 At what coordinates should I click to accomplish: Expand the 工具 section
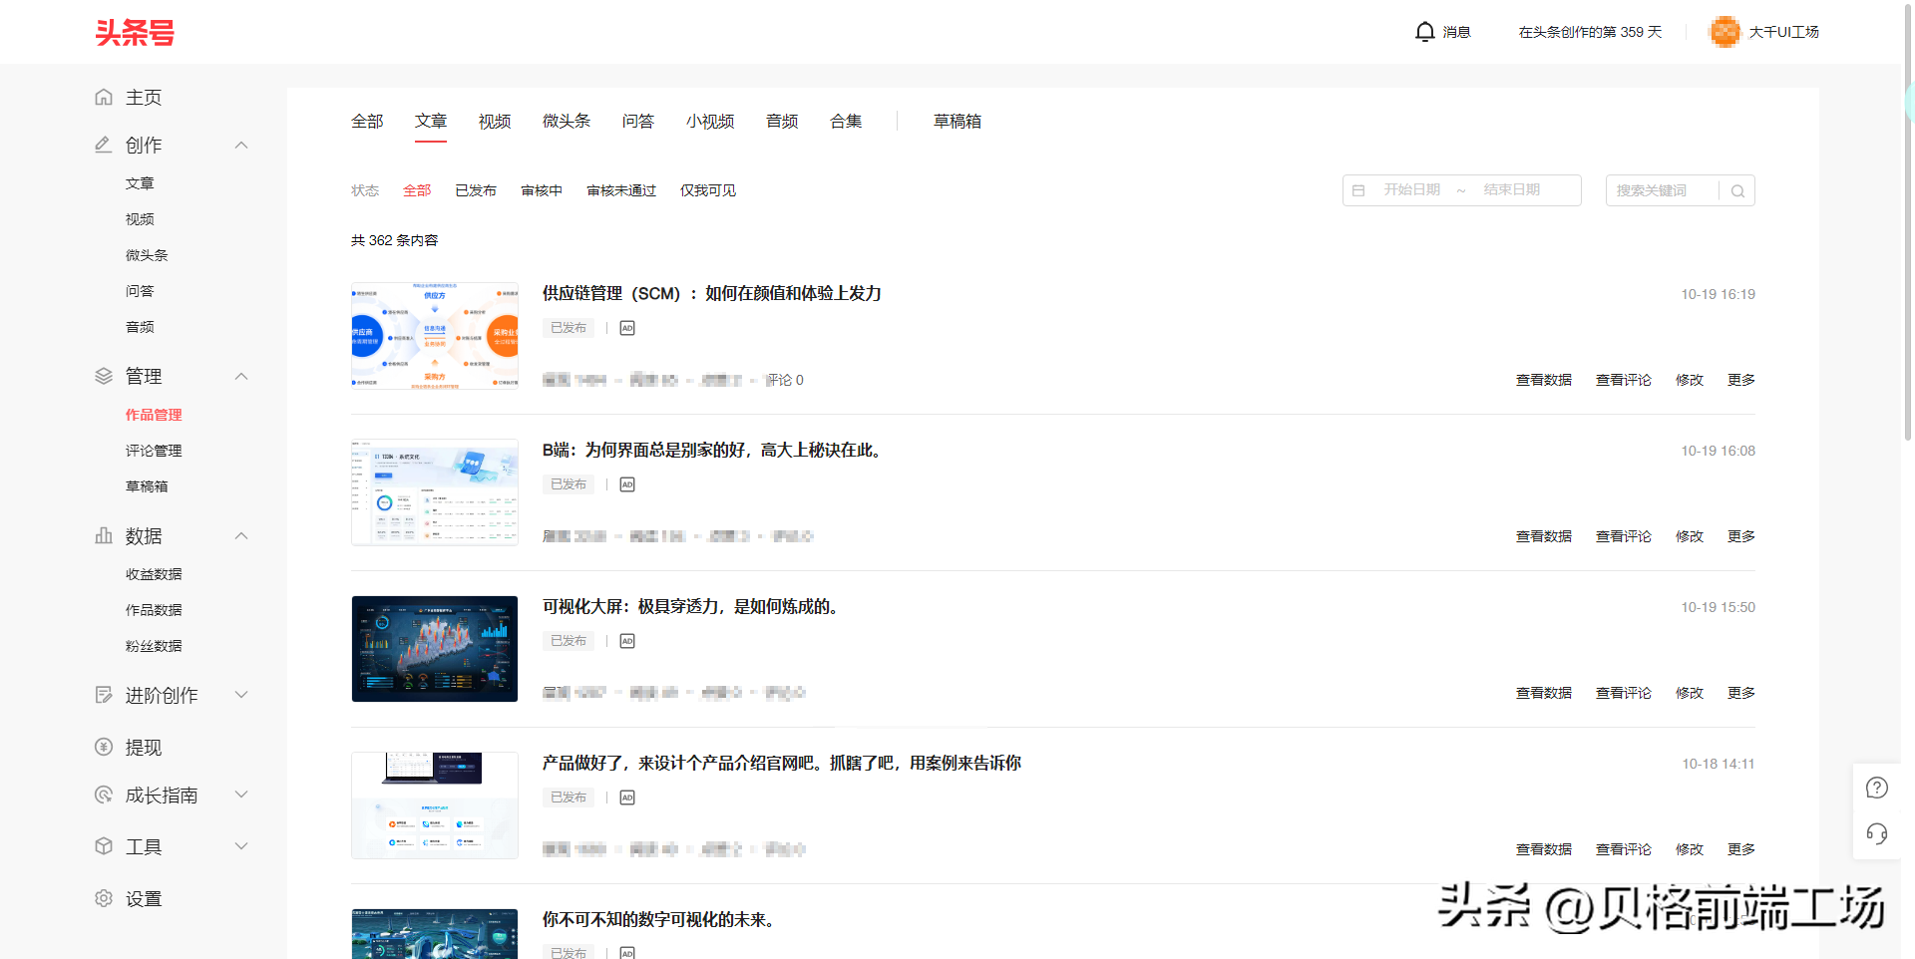click(x=241, y=846)
